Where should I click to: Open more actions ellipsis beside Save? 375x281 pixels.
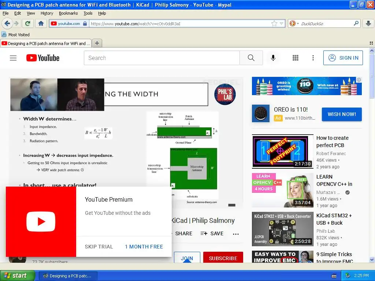click(x=236, y=234)
